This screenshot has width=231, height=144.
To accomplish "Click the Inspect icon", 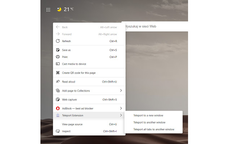I will coord(58,131).
